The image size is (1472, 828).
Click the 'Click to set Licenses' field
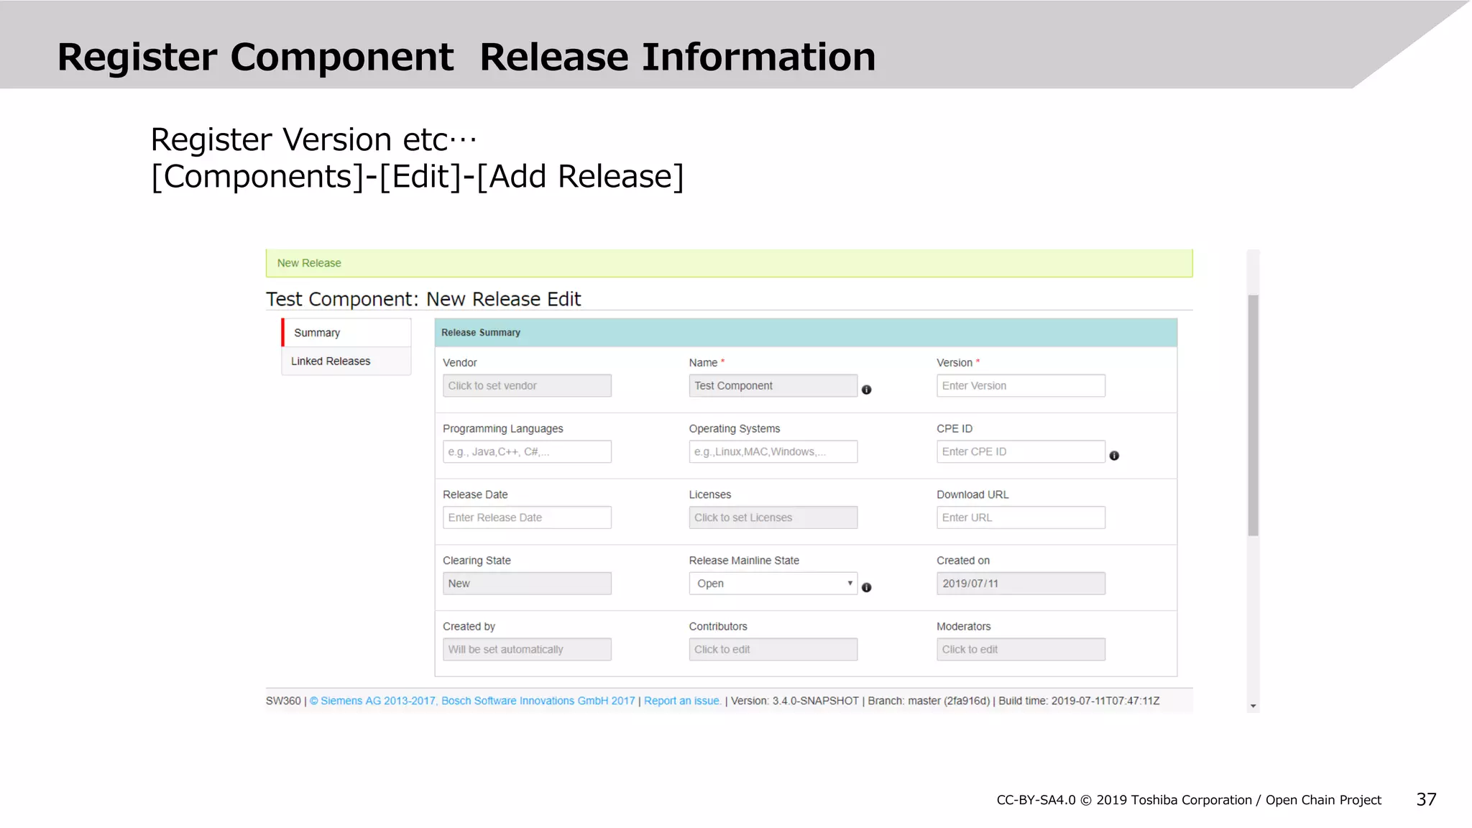click(x=773, y=517)
